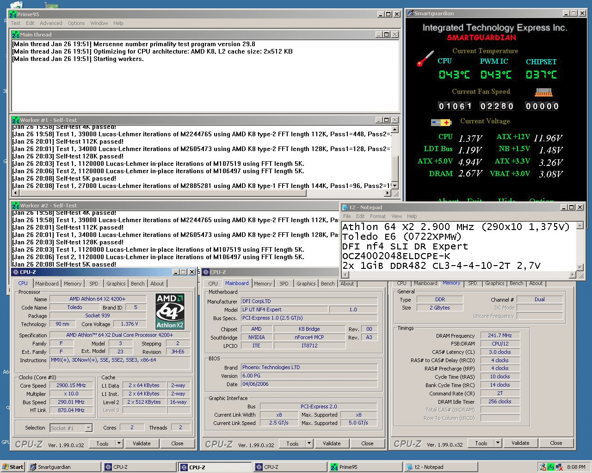Open the View menu in Notepad

coord(396,216)
